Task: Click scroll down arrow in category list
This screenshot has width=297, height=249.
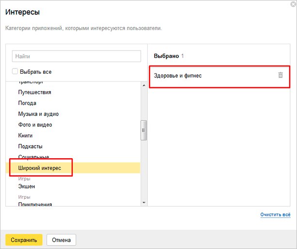Action: pos(143,202)
